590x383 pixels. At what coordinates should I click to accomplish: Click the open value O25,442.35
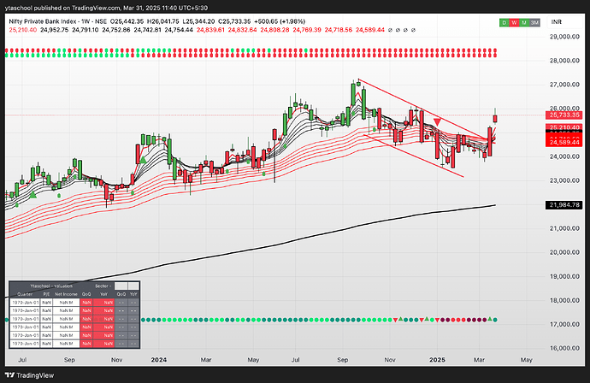click(x=126, y=21)
